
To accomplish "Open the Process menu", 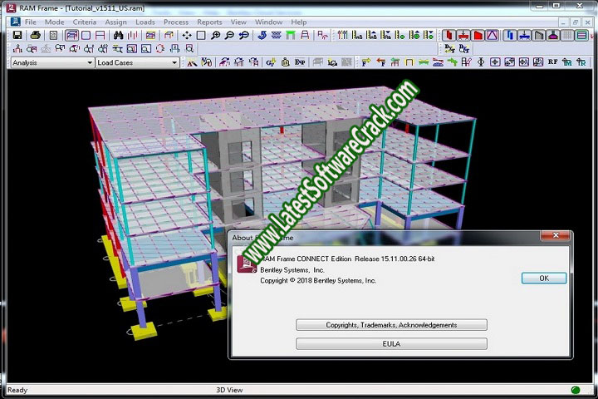I will click(x=176, y=22).
